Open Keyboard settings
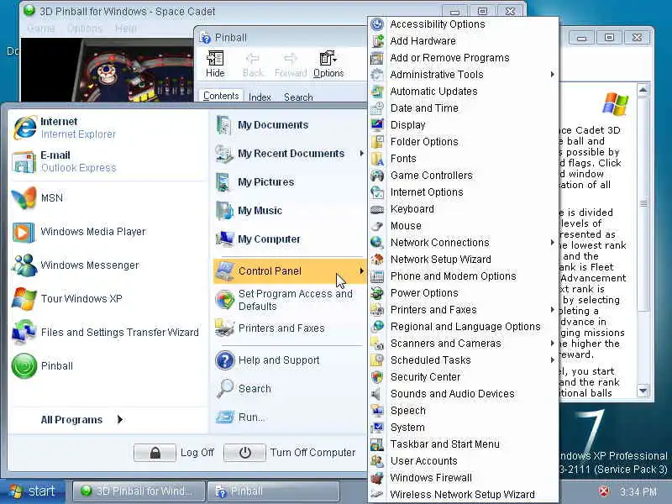This screenshot has width=672, height=504. click(x=464, y=209)
